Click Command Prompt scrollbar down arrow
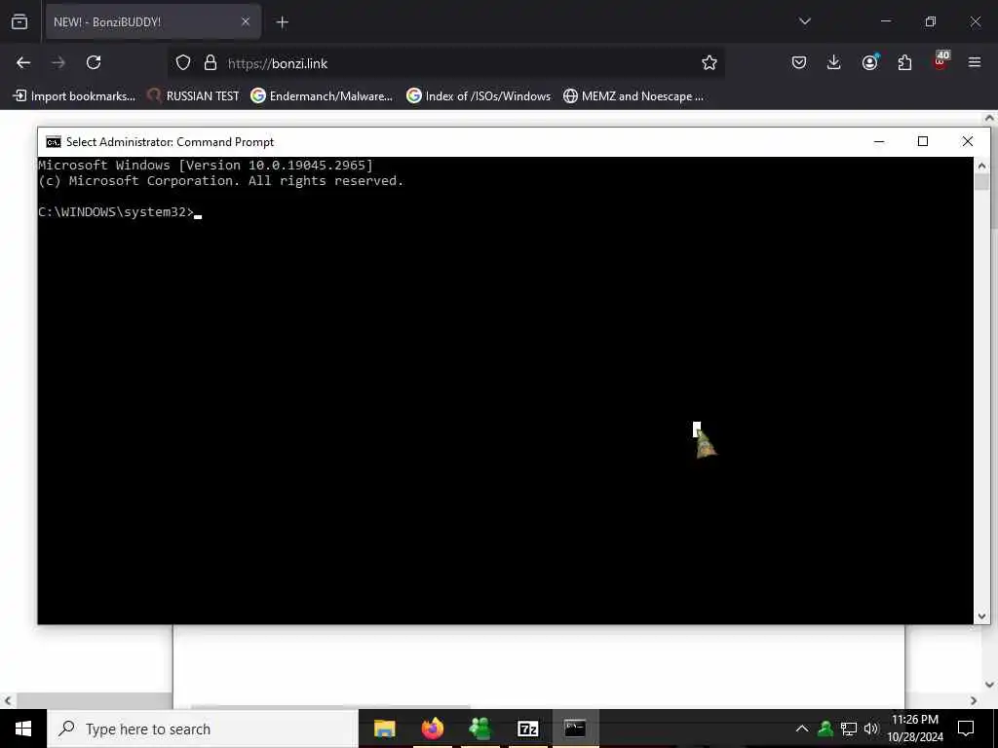The image size is (998, 748). click(x=981, y=616)
